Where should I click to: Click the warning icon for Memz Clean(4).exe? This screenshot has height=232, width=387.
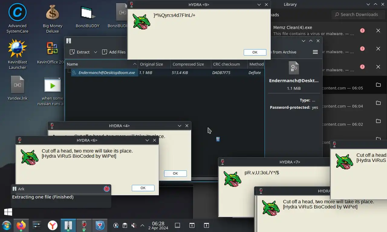[x=362, y=31]
